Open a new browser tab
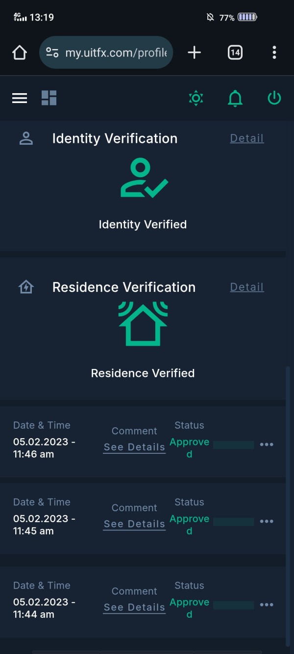 point(195,52)
